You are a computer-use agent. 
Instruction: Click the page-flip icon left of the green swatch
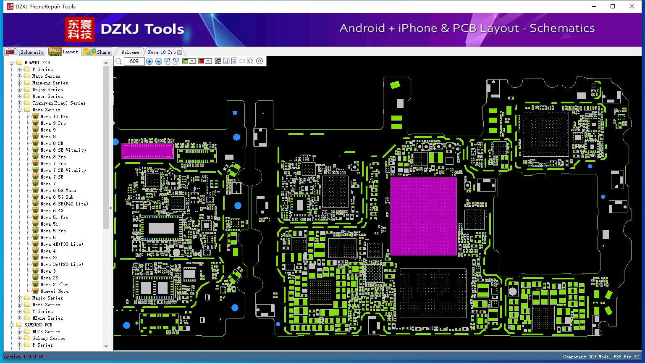(176, 61)
